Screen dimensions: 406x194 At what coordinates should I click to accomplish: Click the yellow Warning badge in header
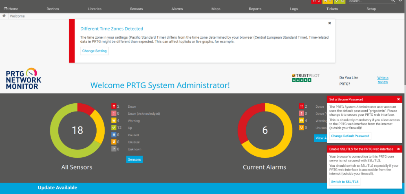click(x=328, y=1)
